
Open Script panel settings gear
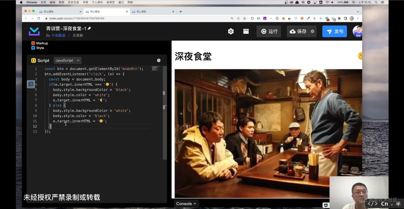click(x=159, y=61)
